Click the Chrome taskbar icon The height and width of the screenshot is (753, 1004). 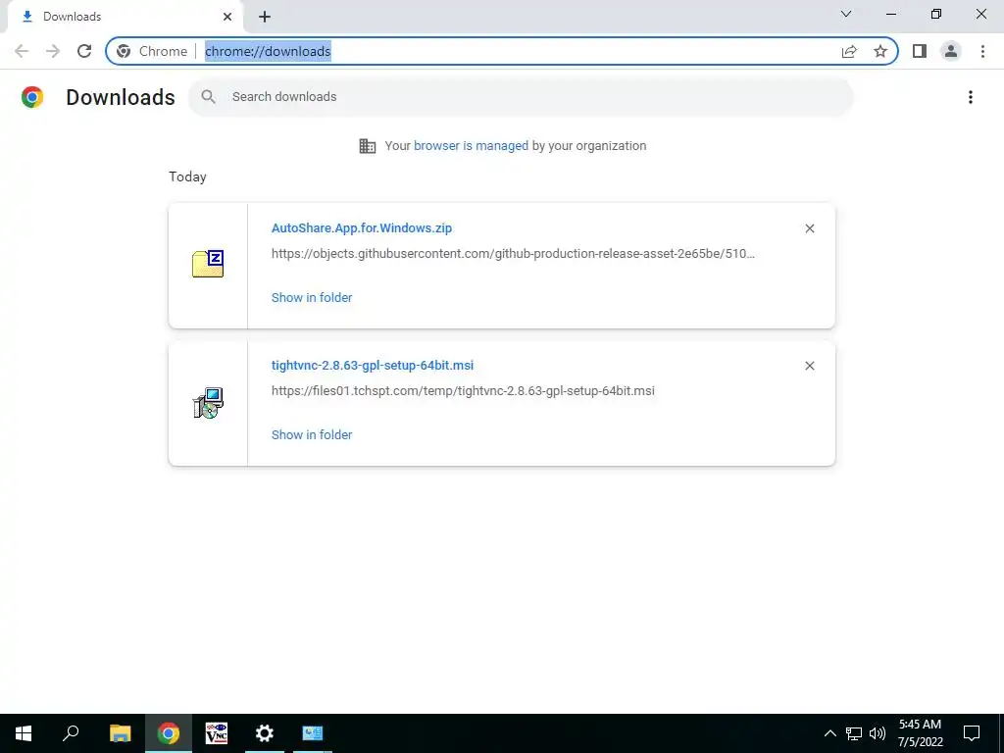click(x=169, y=733)
